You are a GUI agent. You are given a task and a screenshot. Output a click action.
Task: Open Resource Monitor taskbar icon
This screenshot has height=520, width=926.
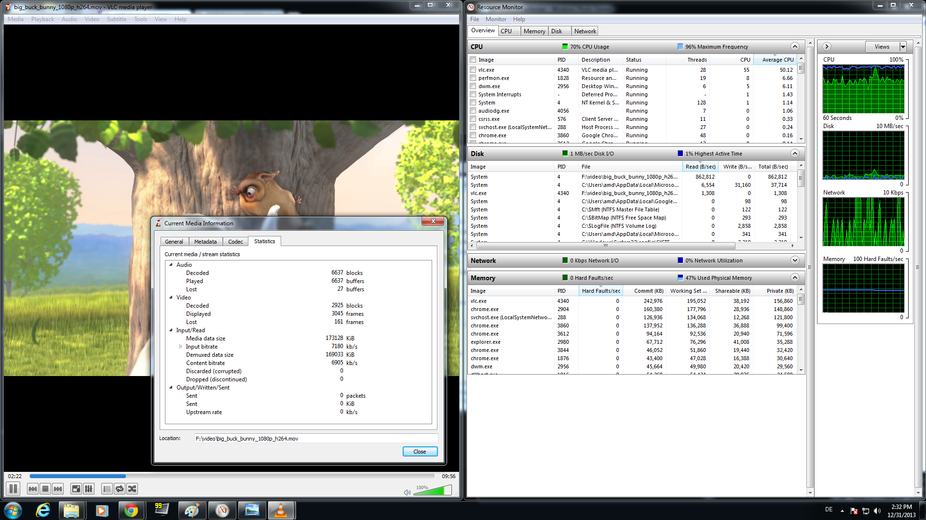tap(222, 510)
